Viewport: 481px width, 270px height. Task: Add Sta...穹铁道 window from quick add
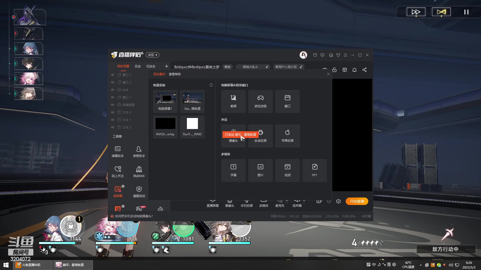coord(192,101)
